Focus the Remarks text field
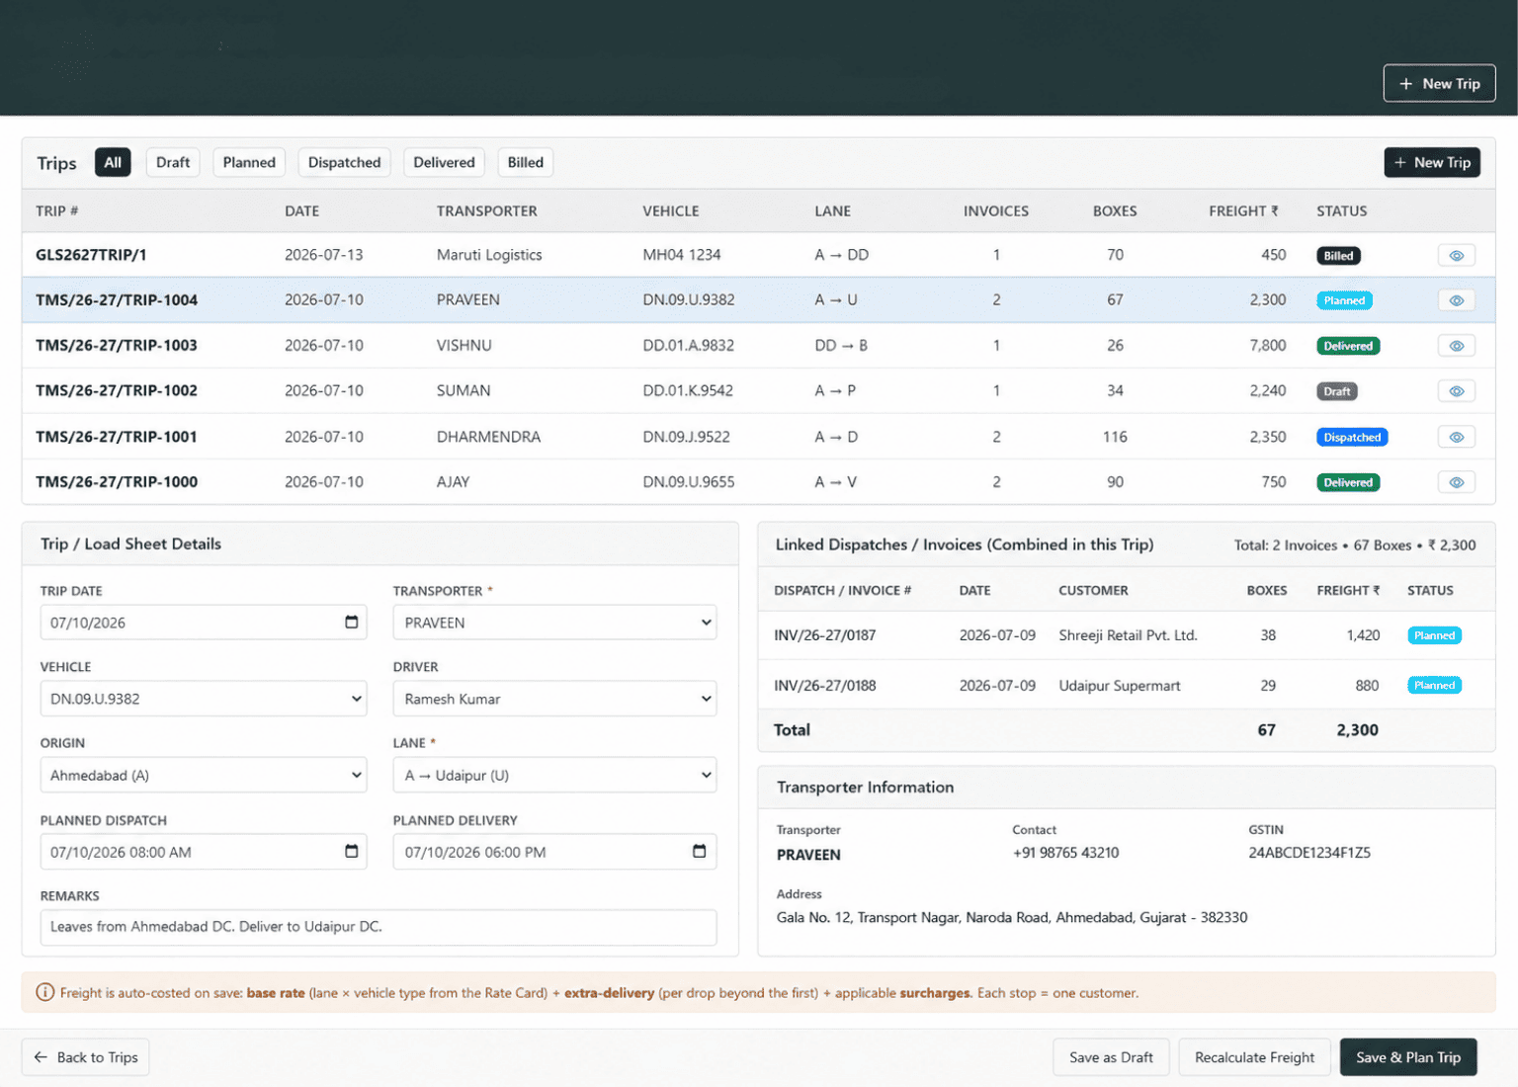Viewport: 1518px width, 1087px height. point(379,927)
